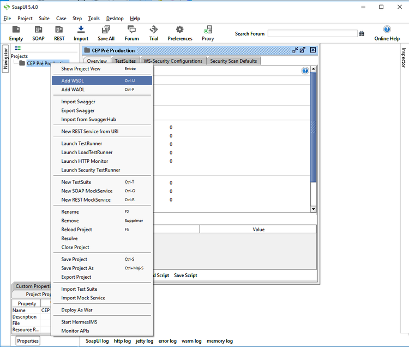The image size is (409, 347).
Task: Click the CEP Pré Production folder icon
Action: click(22, 63)
